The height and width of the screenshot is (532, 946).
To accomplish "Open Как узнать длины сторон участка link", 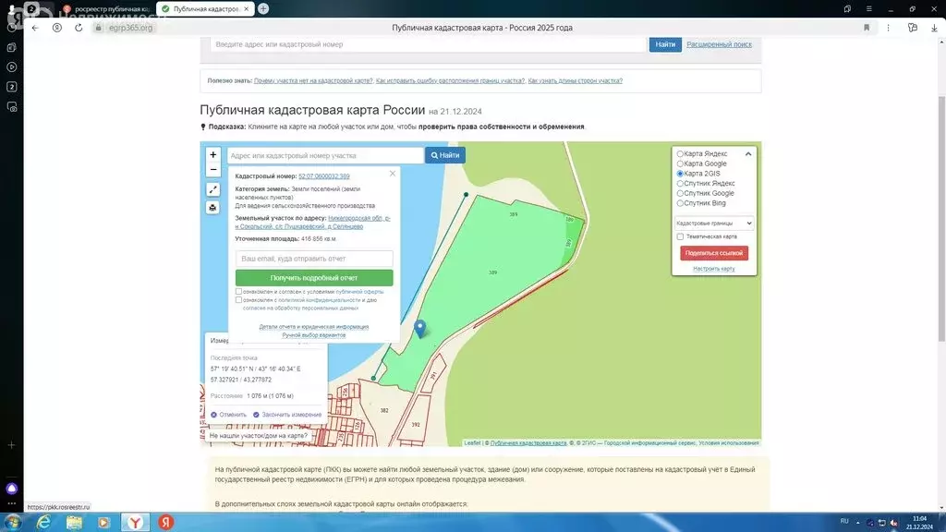I will tap(575, 80).
